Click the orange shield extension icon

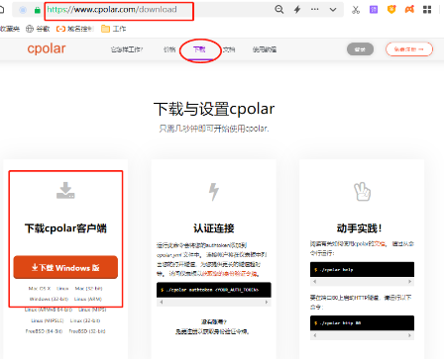[391, 10]
